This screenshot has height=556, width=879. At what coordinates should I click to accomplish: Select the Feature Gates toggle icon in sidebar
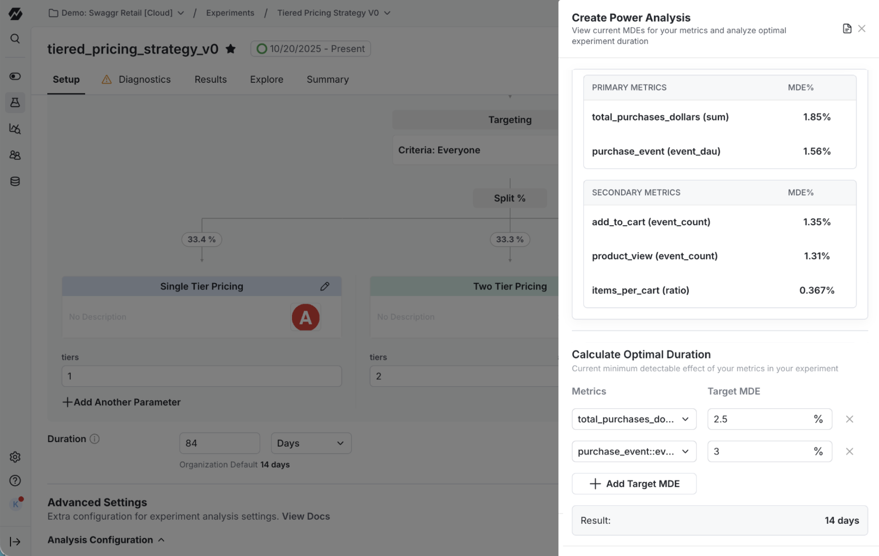coord(15,76)
